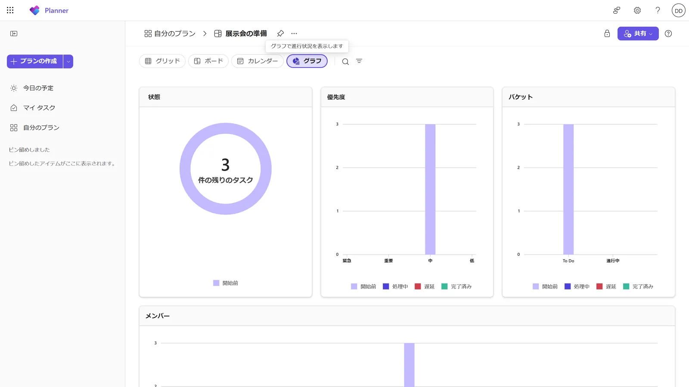Click the ピン留めしました section label
This screenshot has width=689, height=387.
click(29, 150)
